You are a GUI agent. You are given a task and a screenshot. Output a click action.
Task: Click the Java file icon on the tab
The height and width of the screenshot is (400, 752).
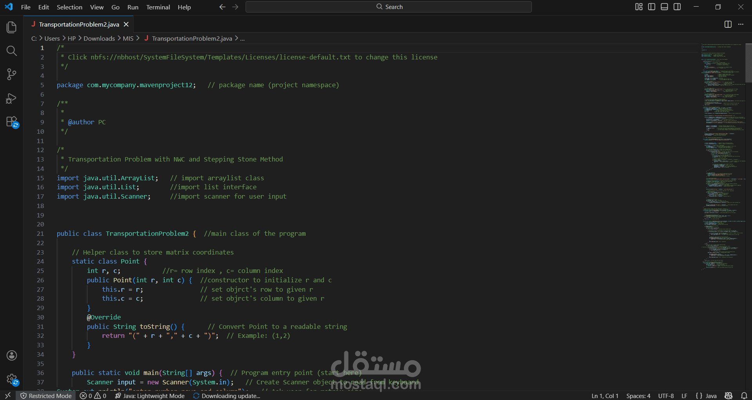pyautogui.click(x=33, y=24)
